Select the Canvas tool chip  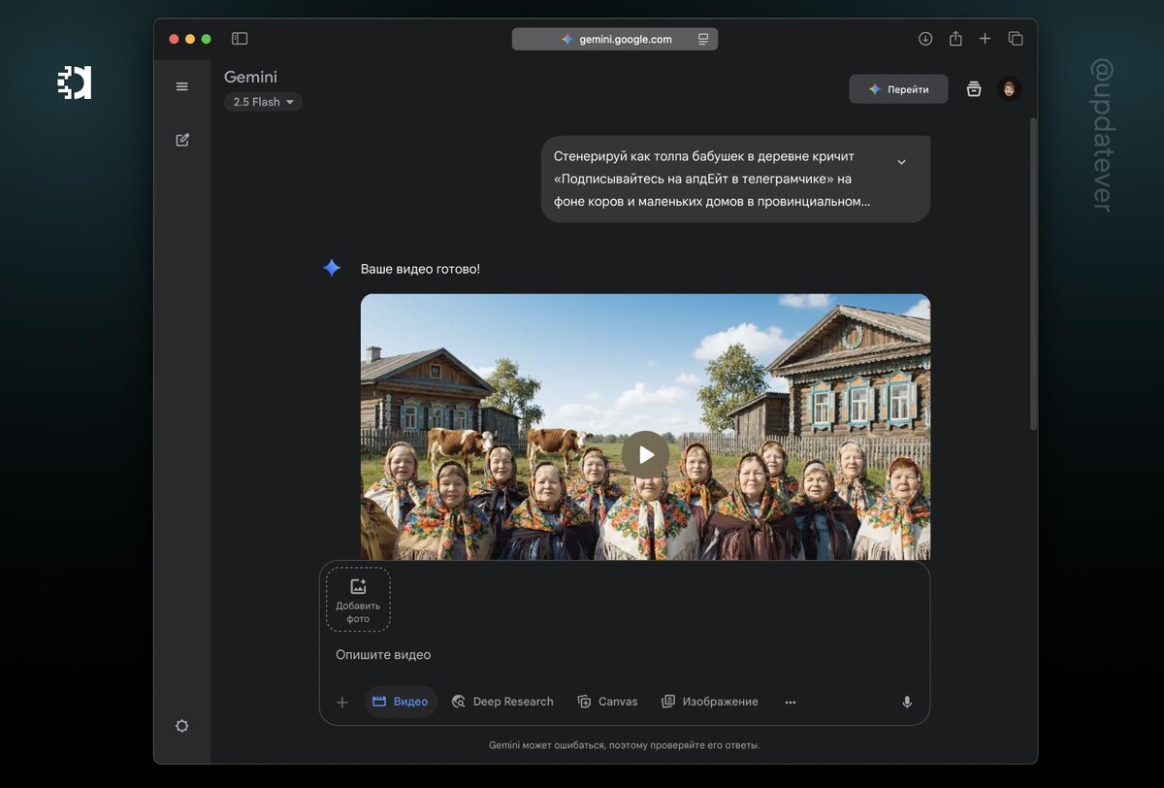click(x=607, y=702)
